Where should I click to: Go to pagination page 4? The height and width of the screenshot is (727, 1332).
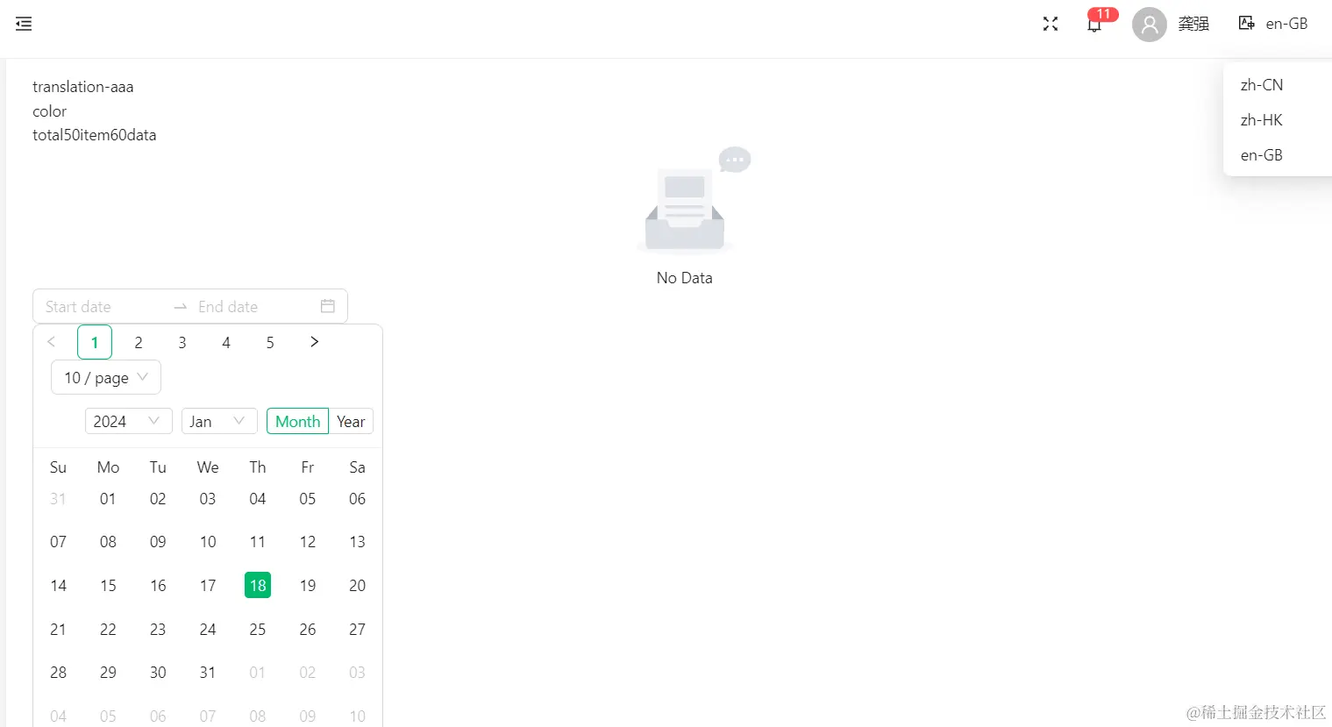226,342
